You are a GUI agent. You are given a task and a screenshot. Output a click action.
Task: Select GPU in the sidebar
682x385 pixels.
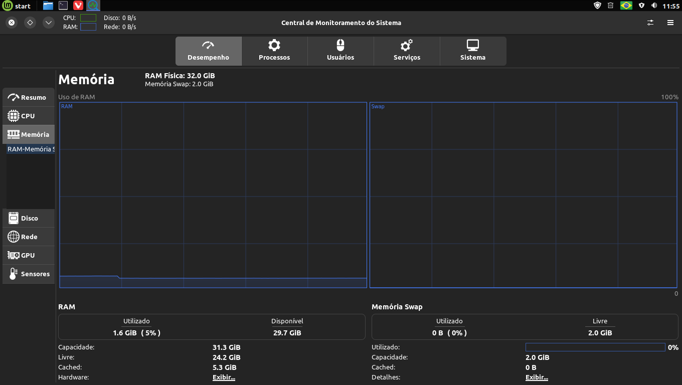(x=29, y=255)
